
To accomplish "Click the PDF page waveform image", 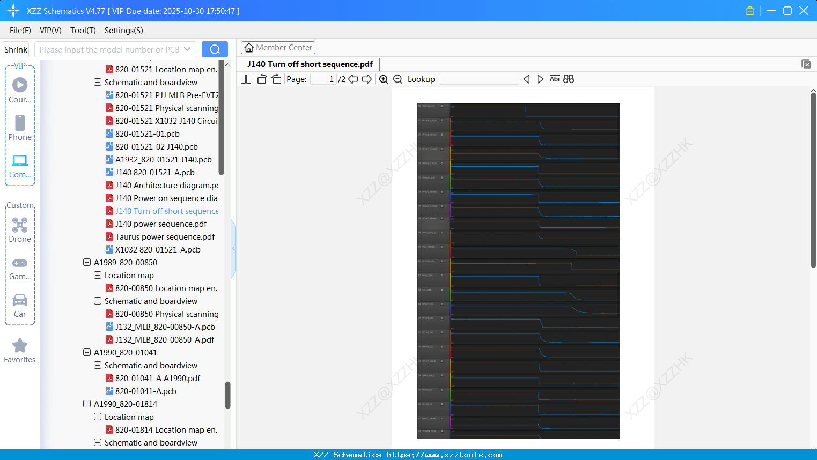I will pos(518,271).
